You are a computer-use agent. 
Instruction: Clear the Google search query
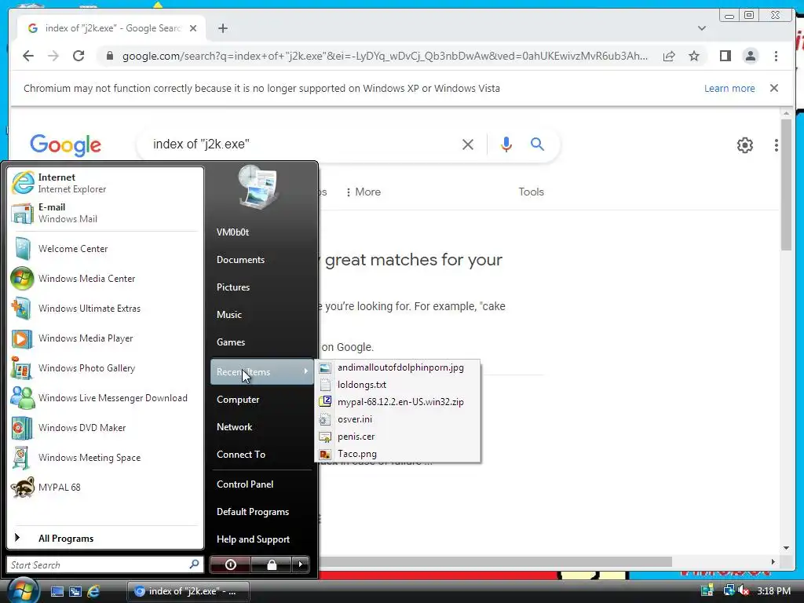tap(468, 144)
